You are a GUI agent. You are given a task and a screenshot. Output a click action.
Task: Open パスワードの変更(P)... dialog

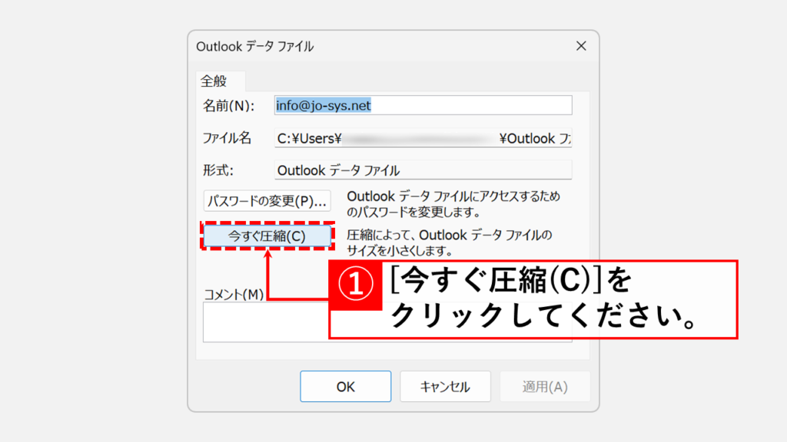[x=267, y=201]
